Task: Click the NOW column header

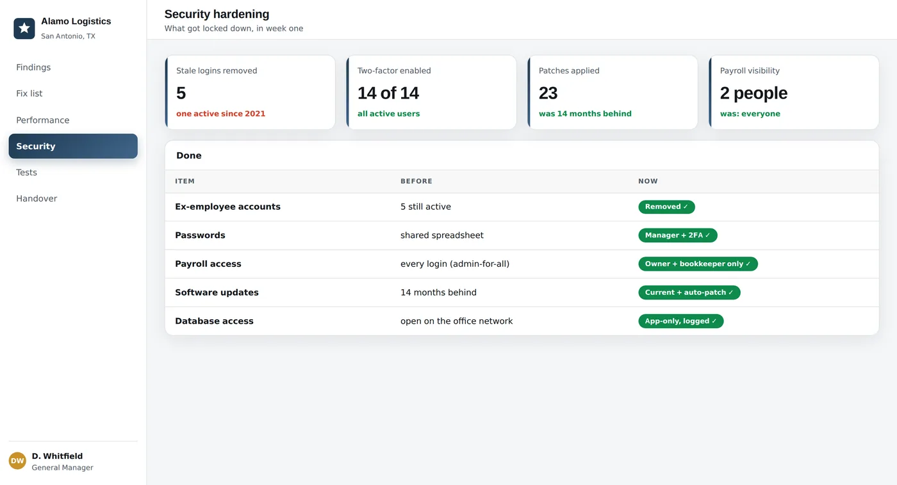Action: 648,181
